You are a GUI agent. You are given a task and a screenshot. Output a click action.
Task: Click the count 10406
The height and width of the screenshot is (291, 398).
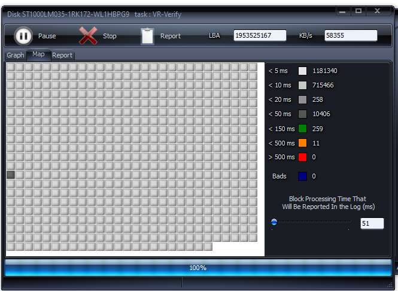click(321, 114)
